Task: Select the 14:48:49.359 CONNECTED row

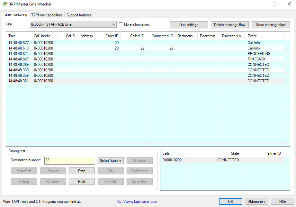Action: 145,76
